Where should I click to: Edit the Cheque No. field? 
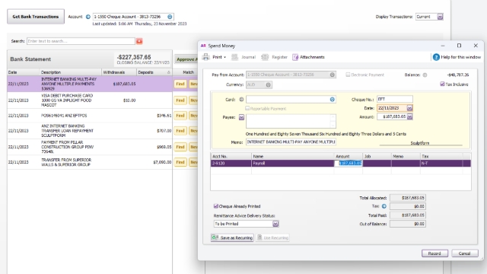tap(395, 99)
